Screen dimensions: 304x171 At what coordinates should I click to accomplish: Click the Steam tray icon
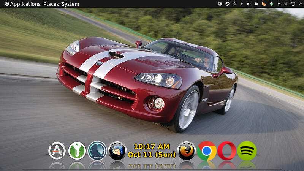tap(227, 4)
